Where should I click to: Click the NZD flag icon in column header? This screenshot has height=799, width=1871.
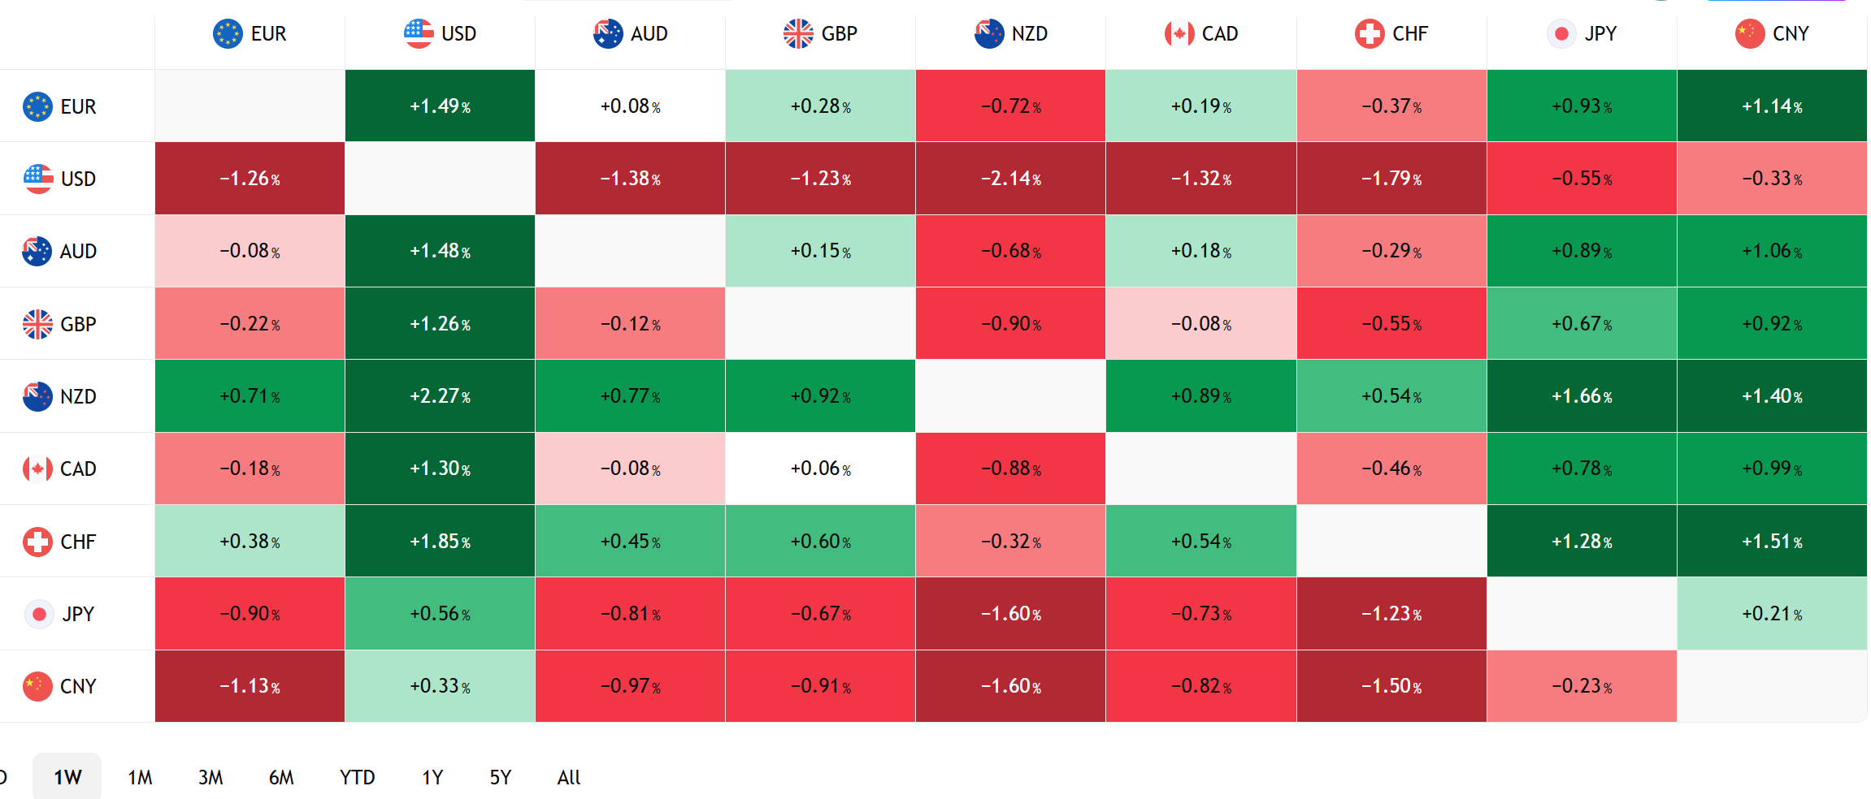[988, 34]
